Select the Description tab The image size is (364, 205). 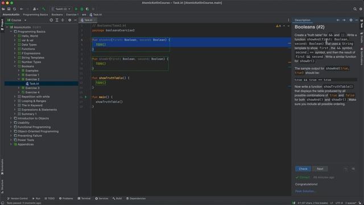(302, 20)
